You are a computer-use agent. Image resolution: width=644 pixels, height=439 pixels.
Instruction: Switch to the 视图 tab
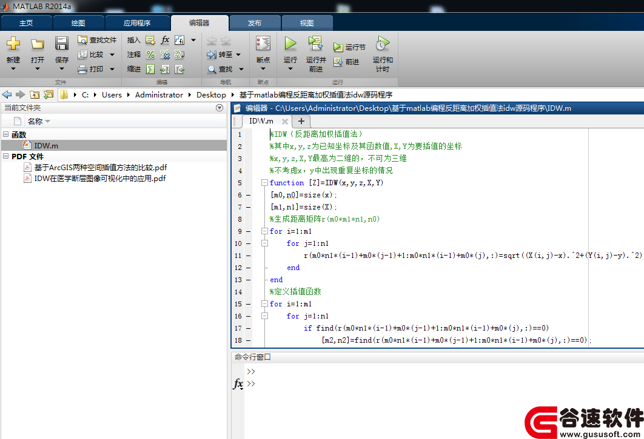pyautogui.click(x=307, y=23)
